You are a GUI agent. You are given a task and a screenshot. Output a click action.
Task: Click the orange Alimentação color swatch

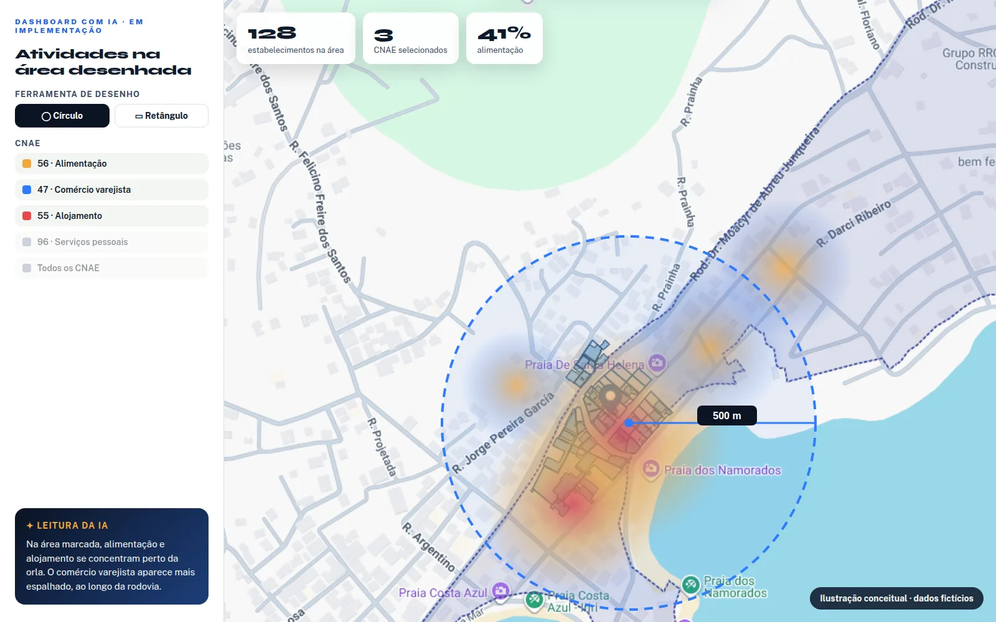[x=27, y=164]
